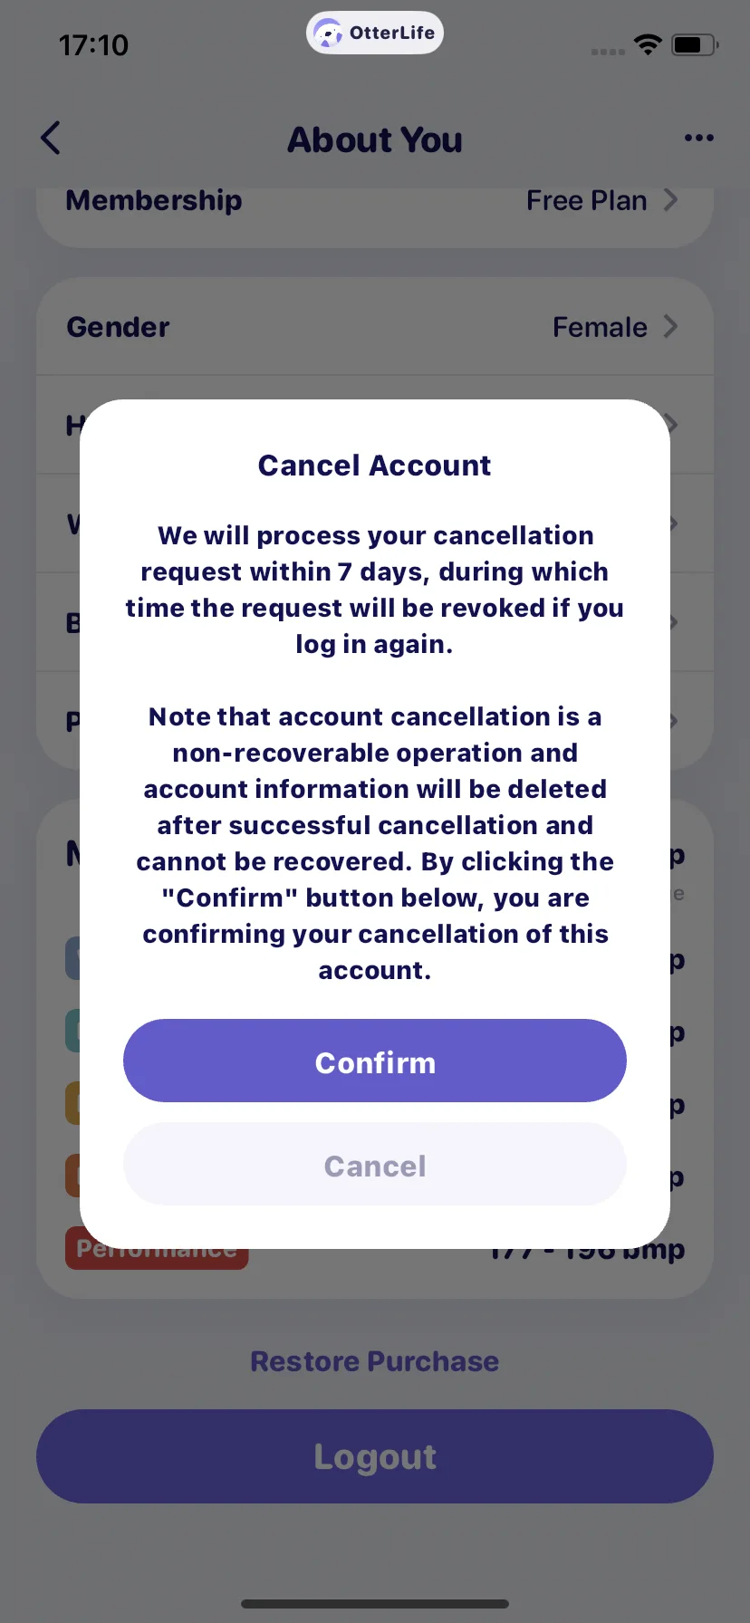Screen dimensions: 750x1623
Task: Tap the red Performance zone badge
Action: point(157,1249)
